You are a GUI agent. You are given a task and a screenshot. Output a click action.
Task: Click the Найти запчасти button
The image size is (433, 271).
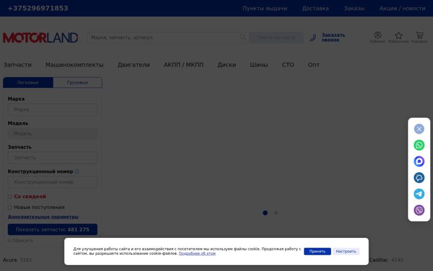(x=276, y=37)
